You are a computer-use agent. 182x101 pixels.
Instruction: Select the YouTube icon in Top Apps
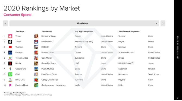[x=10, y=47]
